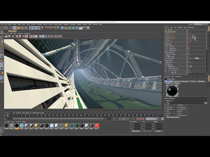Viewport: 210px width, 157px height.
Task: Add a Cube primitive object
Action: (63, 28)
